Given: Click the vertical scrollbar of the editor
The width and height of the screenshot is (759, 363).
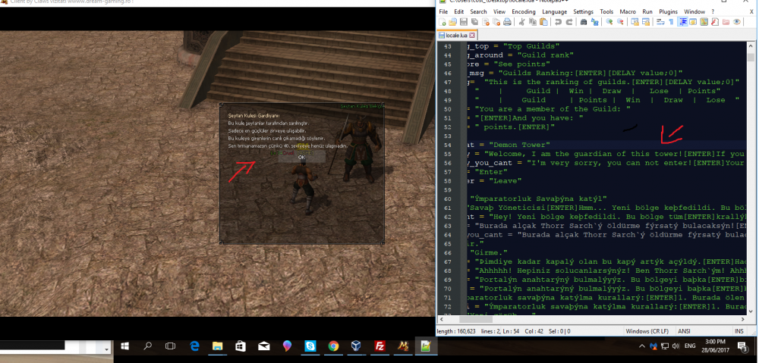Looking at the screenshot, I should (751, 179).
